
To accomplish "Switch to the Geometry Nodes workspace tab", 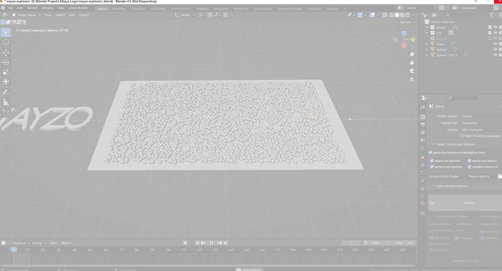I will [x=290, y=9].
